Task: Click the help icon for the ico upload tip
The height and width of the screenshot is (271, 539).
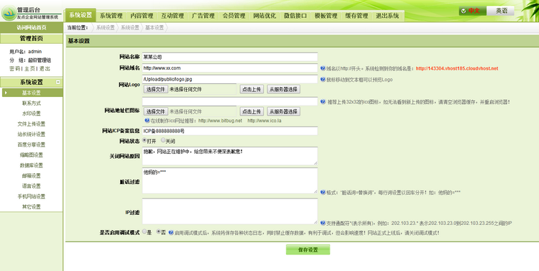Action: point(323,102)
